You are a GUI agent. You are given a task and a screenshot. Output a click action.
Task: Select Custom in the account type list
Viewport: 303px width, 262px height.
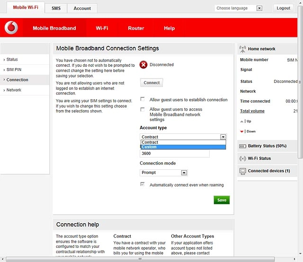pos(183,147)
